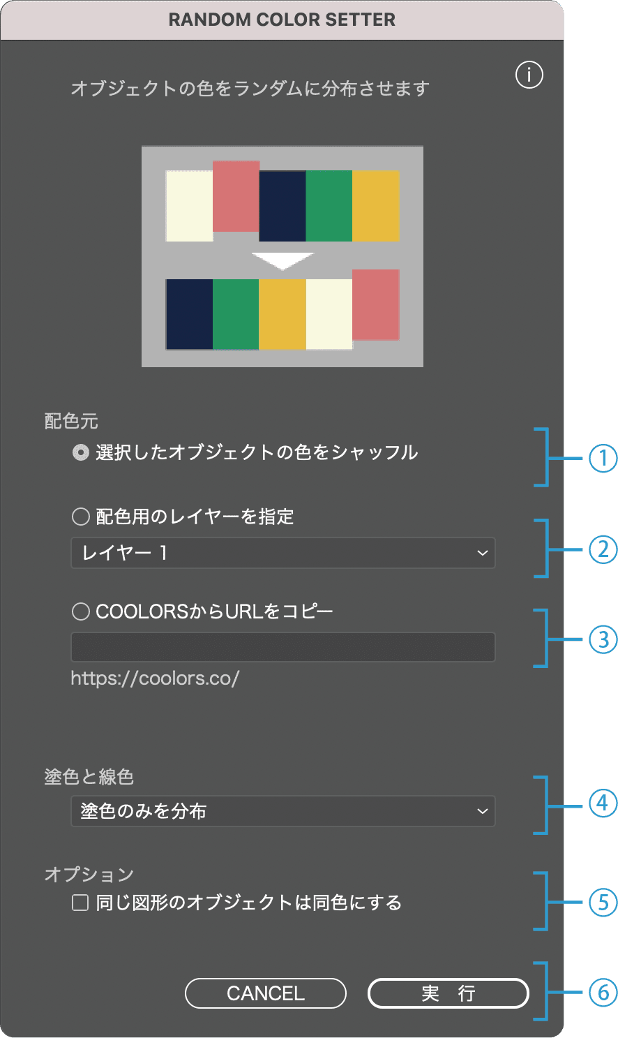Click the yellow swatch in the preview
This screenshot has height=1038, width=618.
click(377, 206)
